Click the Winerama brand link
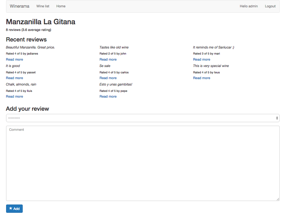Screen dimensions: 287x223 coord(20,6)
